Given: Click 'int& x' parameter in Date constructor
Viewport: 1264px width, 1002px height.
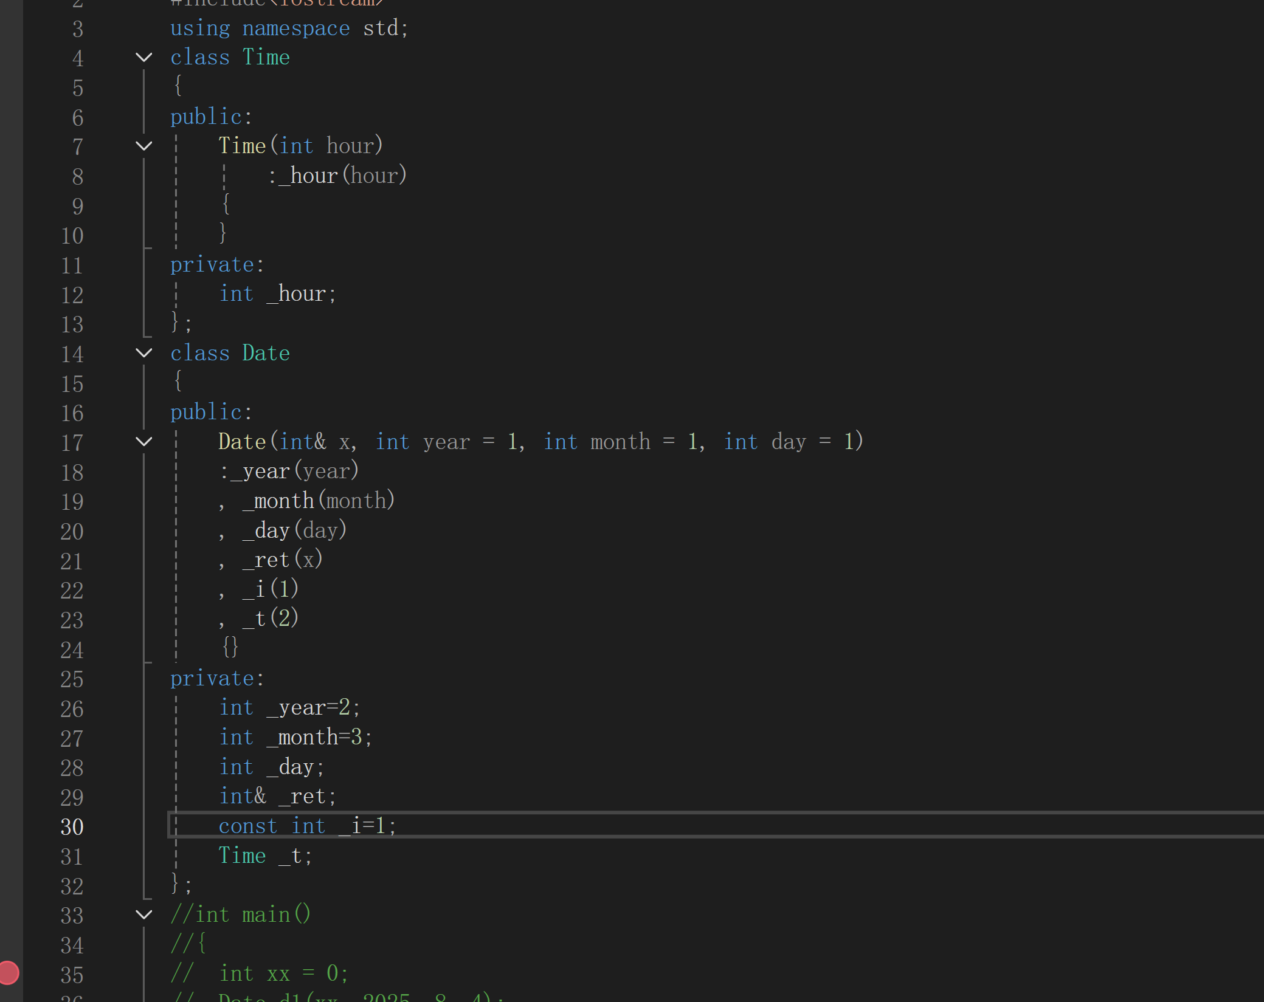Looking at the screenshot, I should [x=315, y=442].
